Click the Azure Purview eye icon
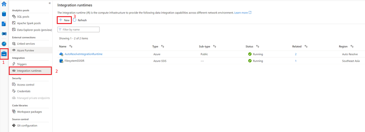Screen dimensions: 365x132 point(14,50)
